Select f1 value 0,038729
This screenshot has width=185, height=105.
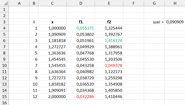point(81,78)
